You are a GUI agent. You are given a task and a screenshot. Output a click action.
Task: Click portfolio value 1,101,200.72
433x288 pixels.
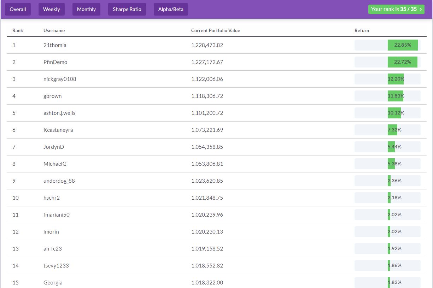[207, 113]
